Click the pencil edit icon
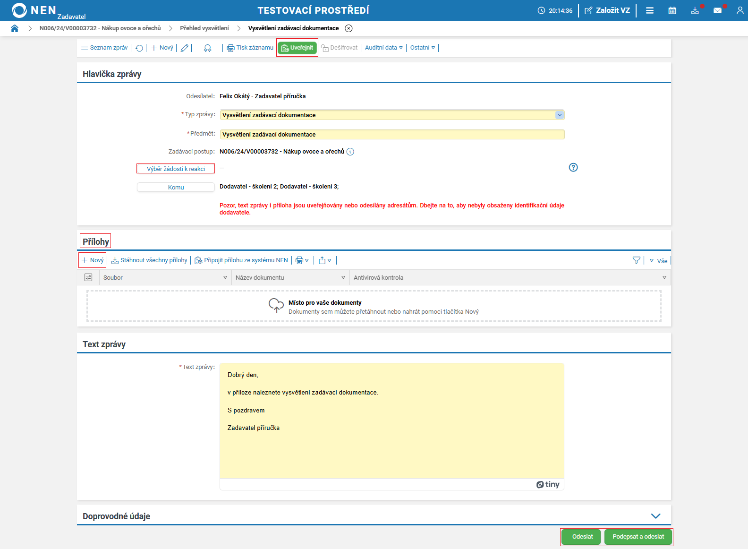 tap(185, 48)
